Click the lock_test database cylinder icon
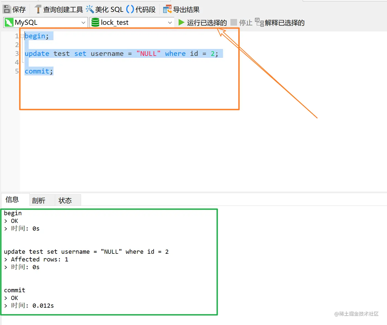This screenshot has width=387, height=325. [x=95, y=22]
